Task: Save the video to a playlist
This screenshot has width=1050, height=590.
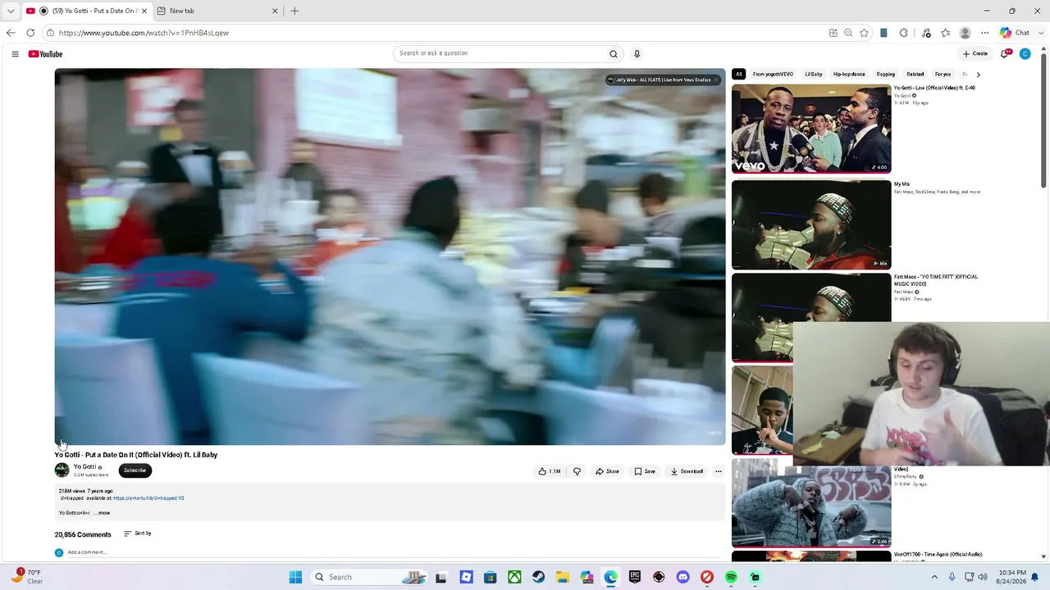Action: pos(645,471)
